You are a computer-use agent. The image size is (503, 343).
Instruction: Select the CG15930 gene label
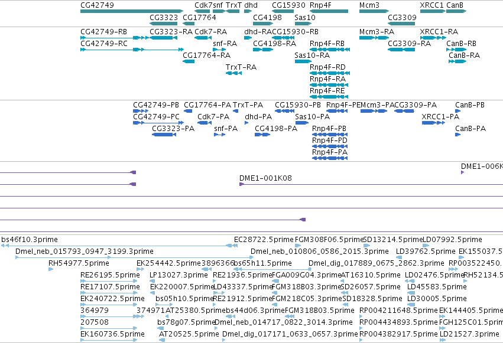click(x=288, y=5)
